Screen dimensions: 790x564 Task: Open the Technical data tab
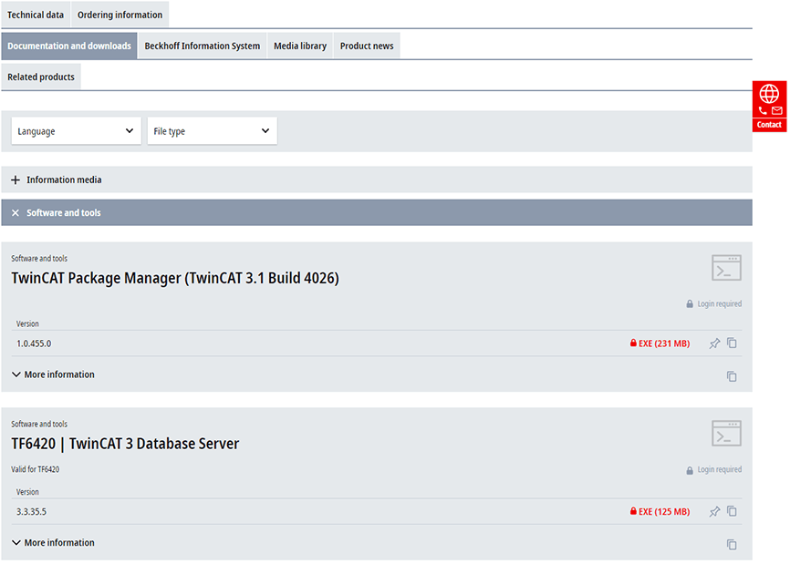tap(36, 15)
